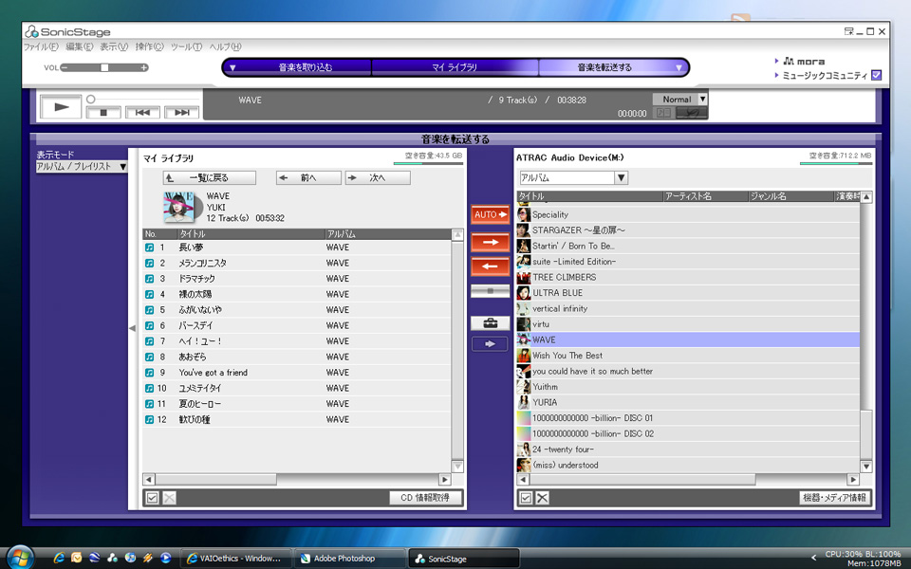Switch to compact mode via title bar icon
This screenshot has width=911, height=569.
tap(848, 31)
